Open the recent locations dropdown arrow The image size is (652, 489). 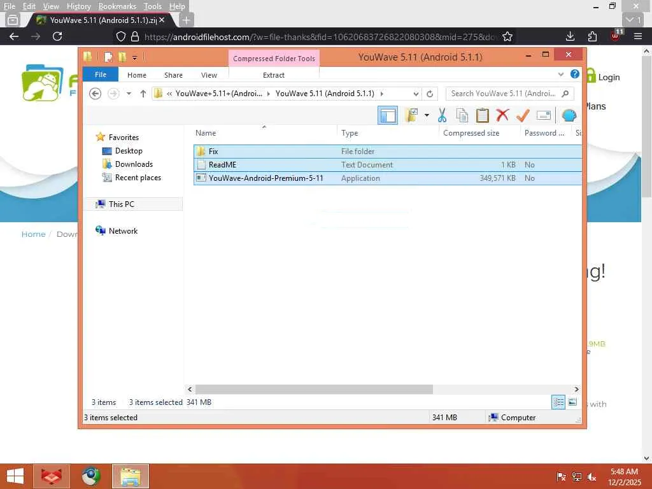pos(129,94)
